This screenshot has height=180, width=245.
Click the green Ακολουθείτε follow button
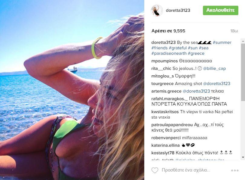coord(220,11)
